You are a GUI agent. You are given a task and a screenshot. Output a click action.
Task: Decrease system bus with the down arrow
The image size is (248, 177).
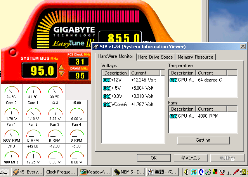click(x=61, y=73)
